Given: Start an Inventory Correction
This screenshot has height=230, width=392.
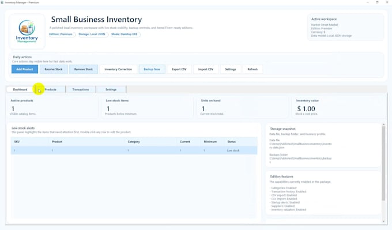Looking at the screenshot, I should click(x=118, y=69).
